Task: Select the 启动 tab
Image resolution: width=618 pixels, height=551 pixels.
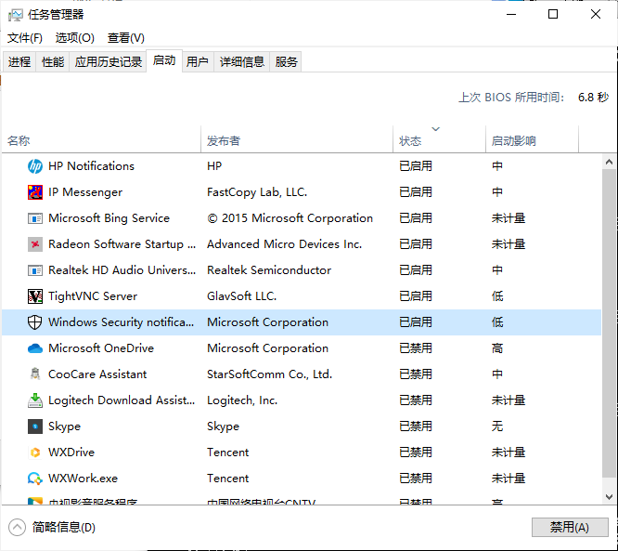Action: (x=164, y=60)
